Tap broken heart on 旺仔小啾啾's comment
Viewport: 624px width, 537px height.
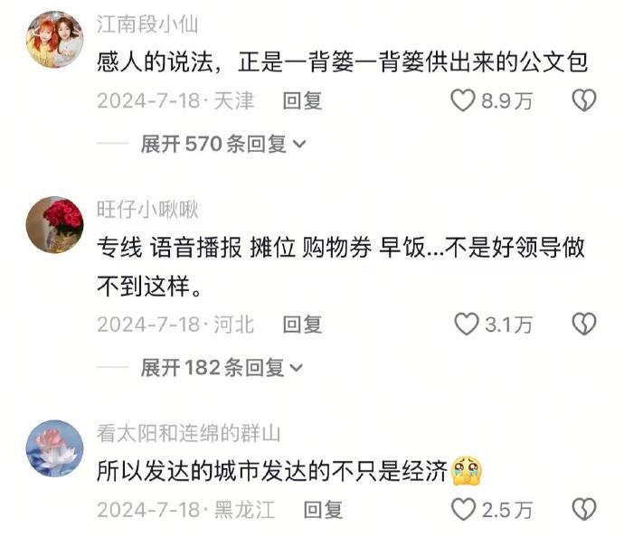584,324
